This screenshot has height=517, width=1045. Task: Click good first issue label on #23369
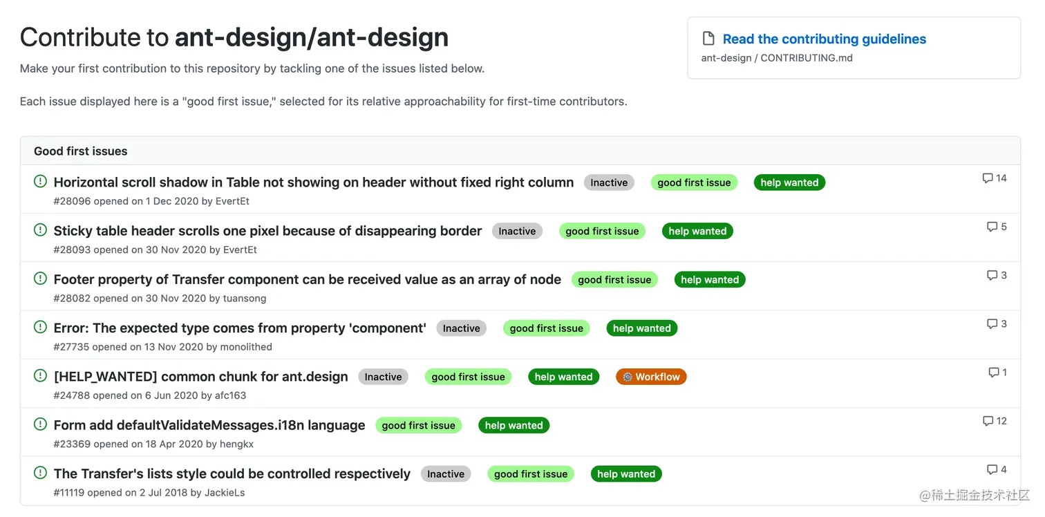point(418,426)
